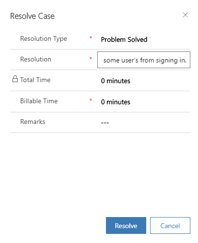
Task: Click the Resolve Case dialog title
Action: [32, 16]
